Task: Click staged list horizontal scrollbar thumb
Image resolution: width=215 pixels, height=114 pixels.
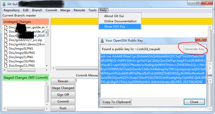Action: coord(26,109)
